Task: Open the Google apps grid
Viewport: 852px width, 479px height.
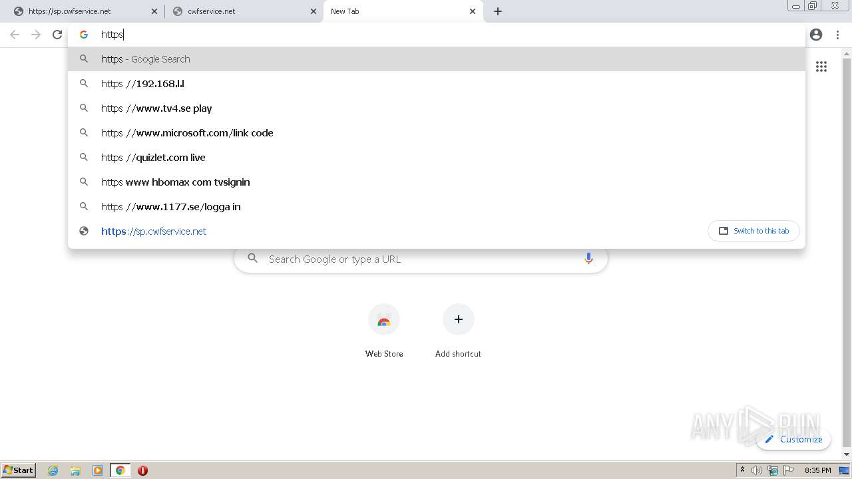Action: click(821, 67)
